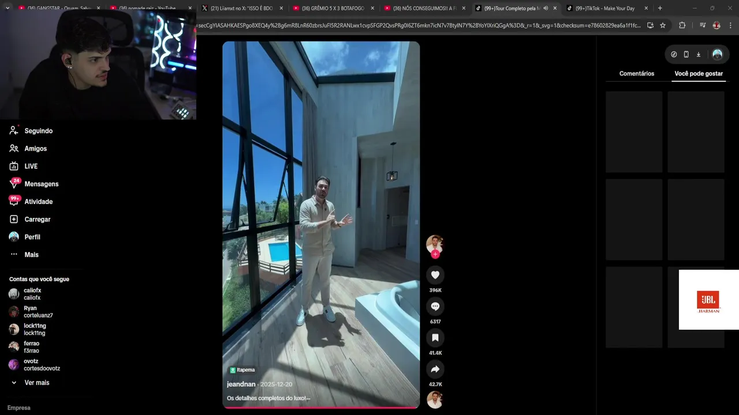Click the download desktop app icon

coord(698,54)
